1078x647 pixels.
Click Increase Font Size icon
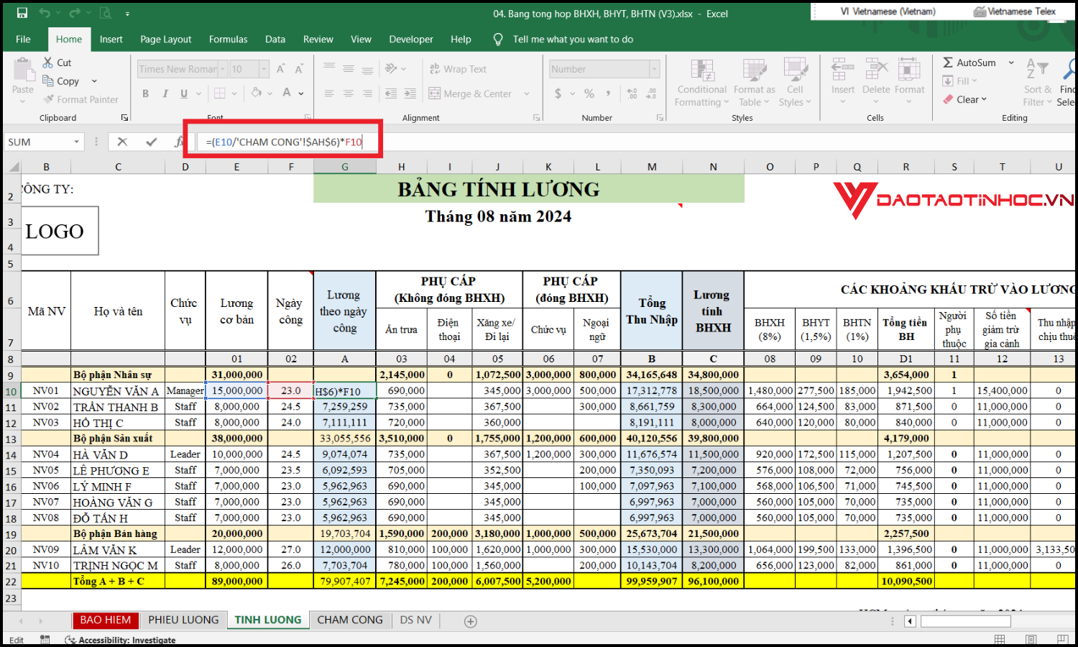281,69
